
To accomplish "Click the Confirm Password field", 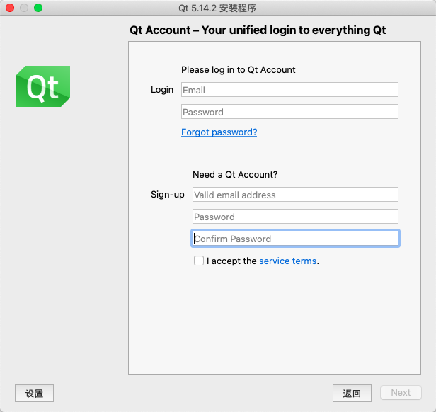I will 295,239.
